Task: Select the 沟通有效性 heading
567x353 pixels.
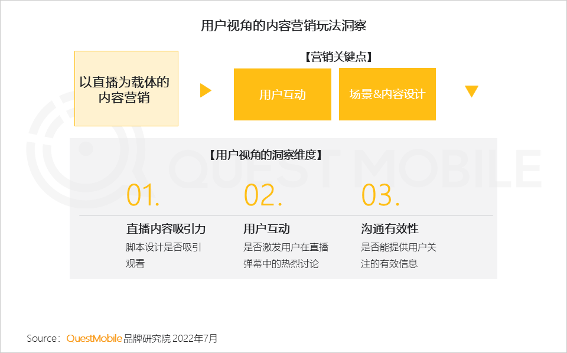Action: click(390, 229)
